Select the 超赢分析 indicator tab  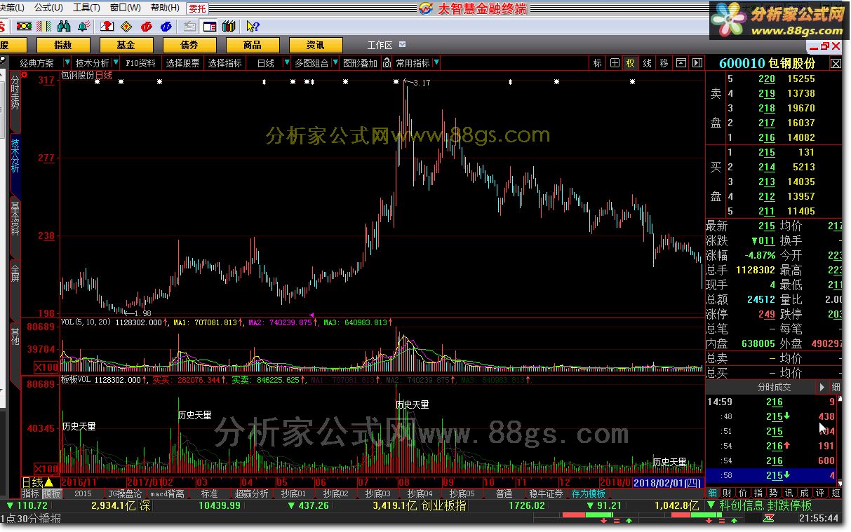coord(251,493)
